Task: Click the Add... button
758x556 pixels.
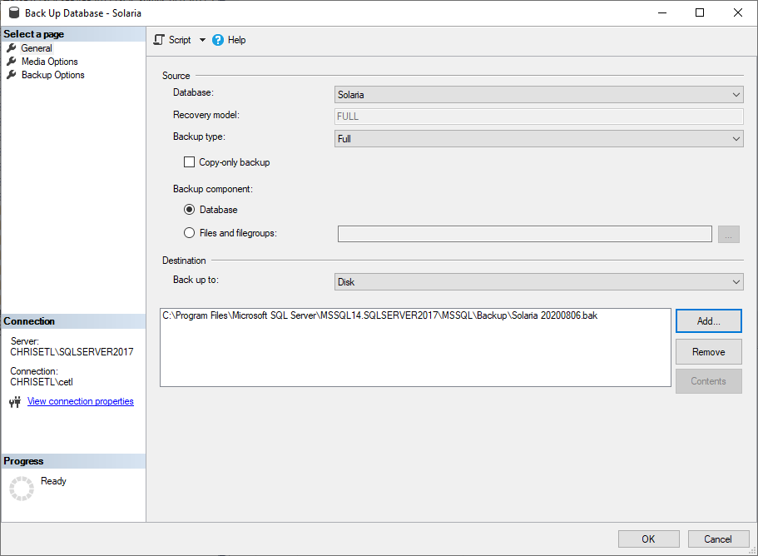Action: click(x=708, y=321)
